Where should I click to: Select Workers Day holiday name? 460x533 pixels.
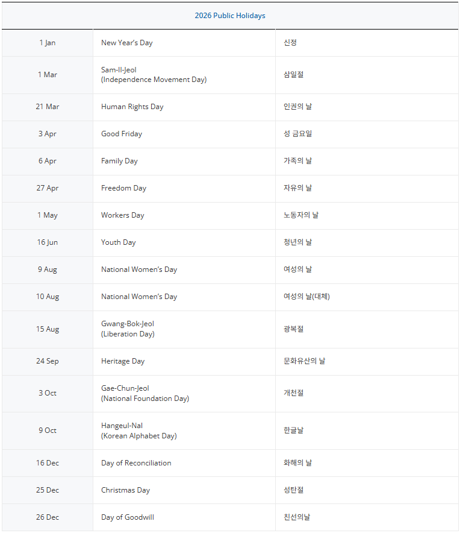coord(122,215)
